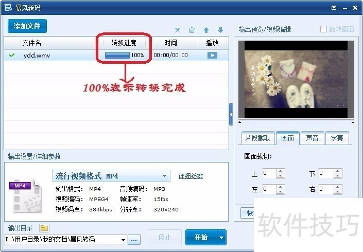Image resolution: width=363 pixels, height=252 pixels.
Task: Increase the 右 crop value
Action: point(338,187)
